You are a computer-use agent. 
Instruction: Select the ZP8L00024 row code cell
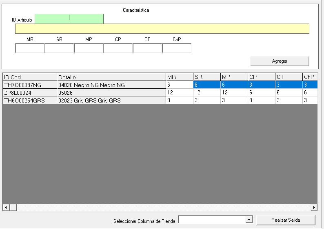point(29,93)
